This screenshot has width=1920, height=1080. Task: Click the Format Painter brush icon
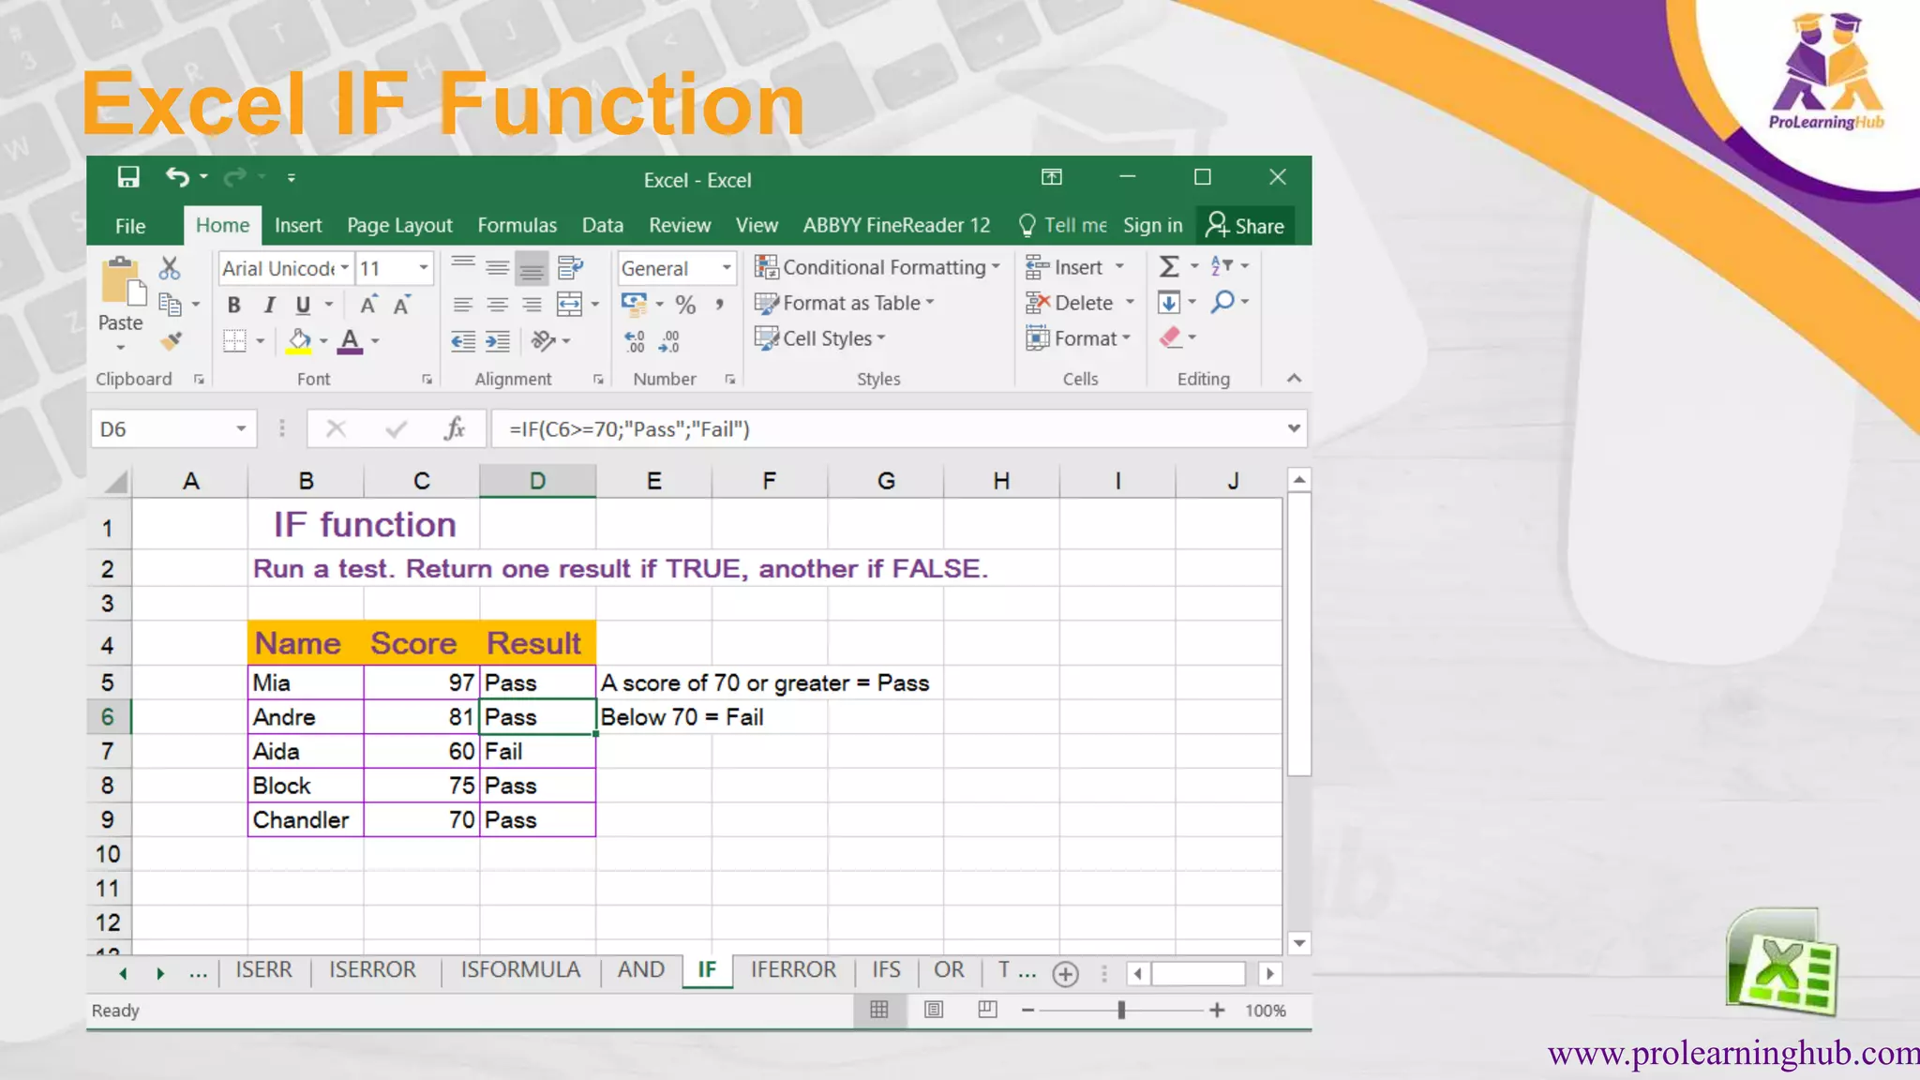point(171,341)
